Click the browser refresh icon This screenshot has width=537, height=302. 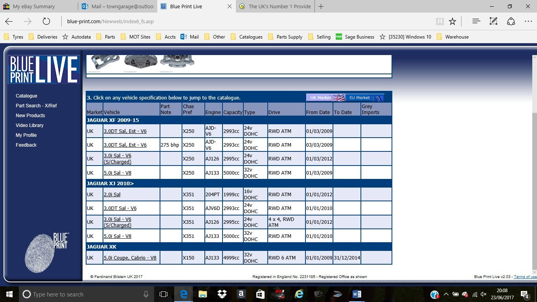46,21
